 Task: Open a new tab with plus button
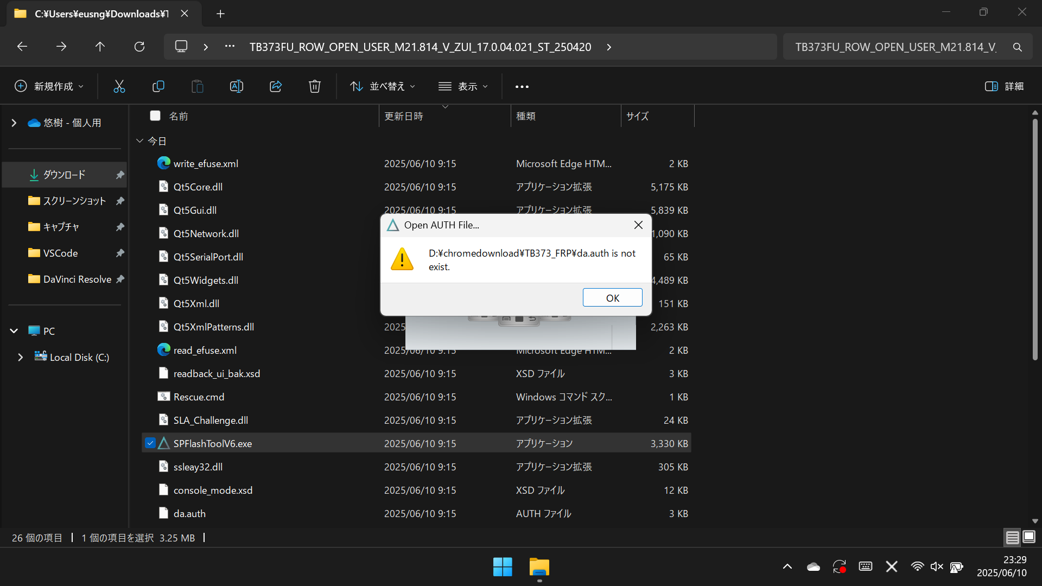coord(220,14)
